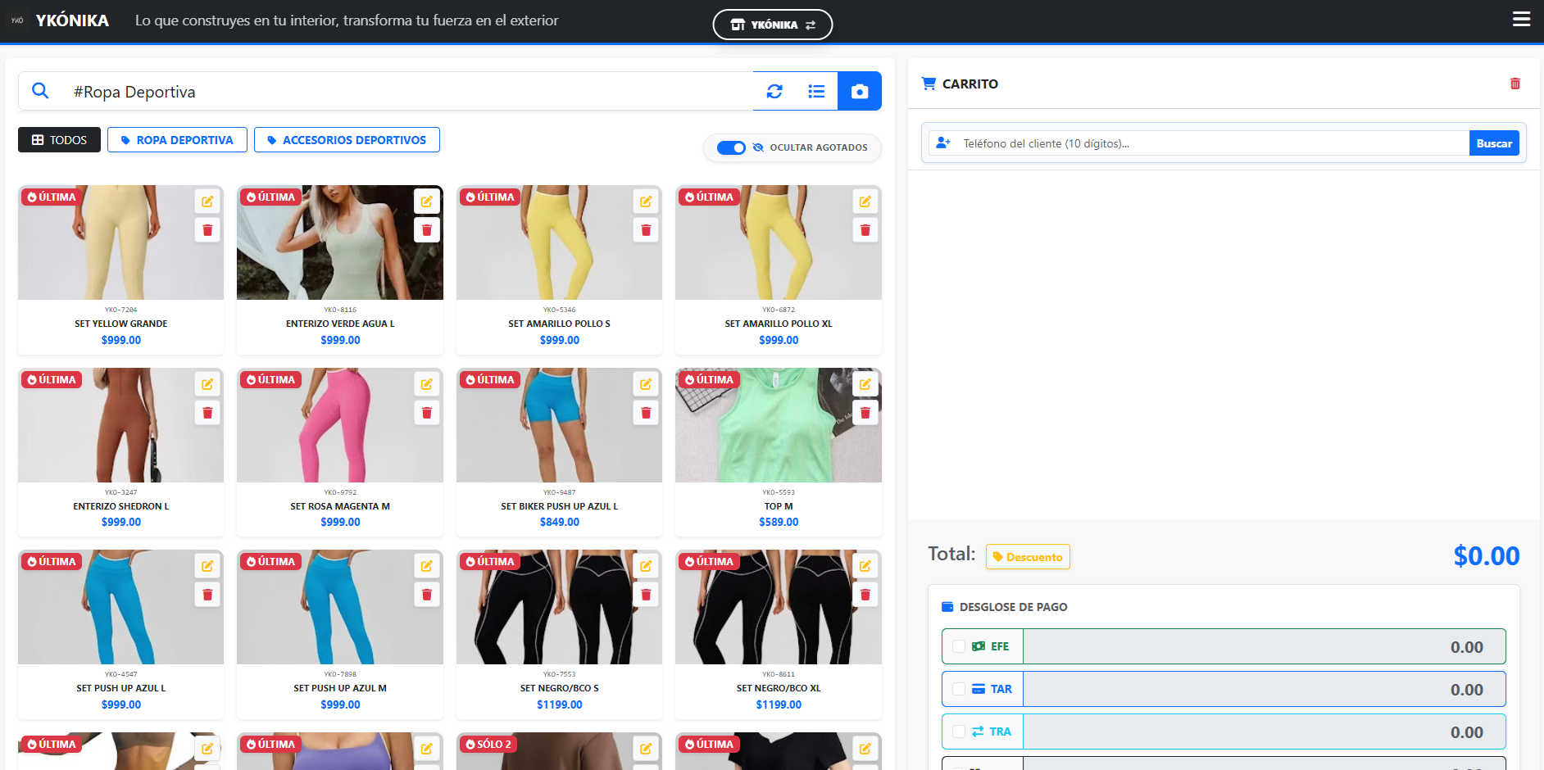The width and height of the screenshot is (1544, 770).
Task: Edit SET AMARILLO POLLO XL product
Action: (865, 202)
